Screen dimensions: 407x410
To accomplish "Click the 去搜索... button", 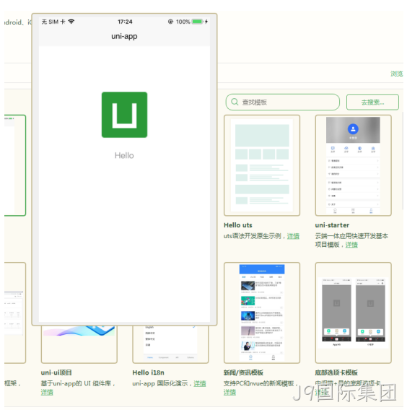I will click(x=372, y=102).
